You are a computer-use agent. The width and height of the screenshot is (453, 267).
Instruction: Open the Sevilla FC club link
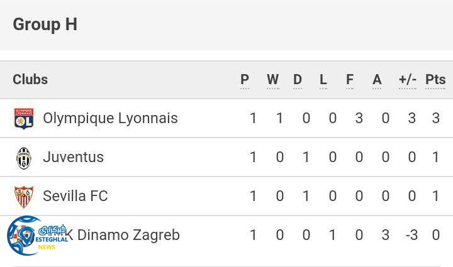[75, 196]
